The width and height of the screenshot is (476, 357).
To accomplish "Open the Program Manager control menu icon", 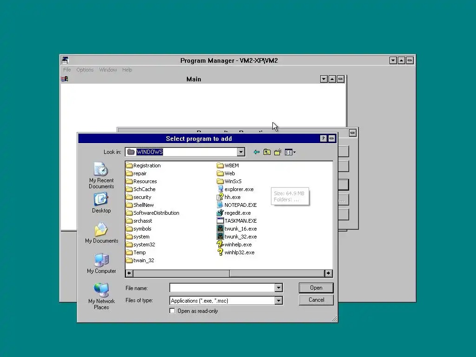I will (x=65, y=60).
